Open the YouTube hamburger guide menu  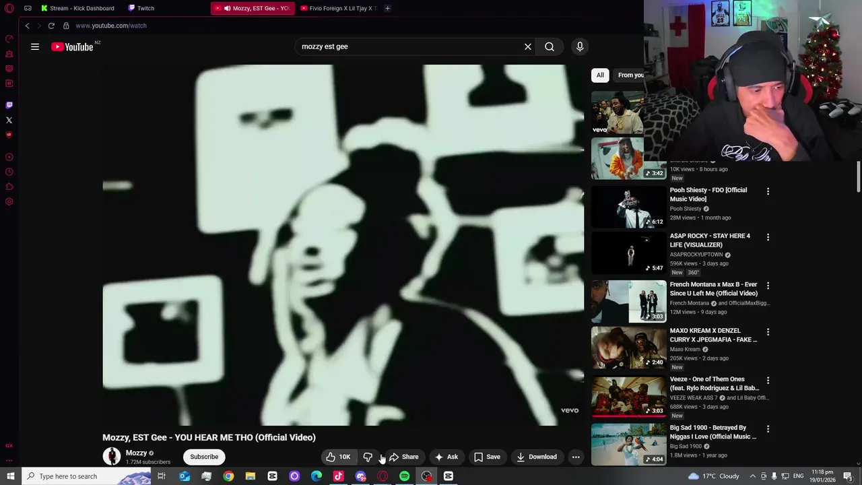click(x=35, y=46)
